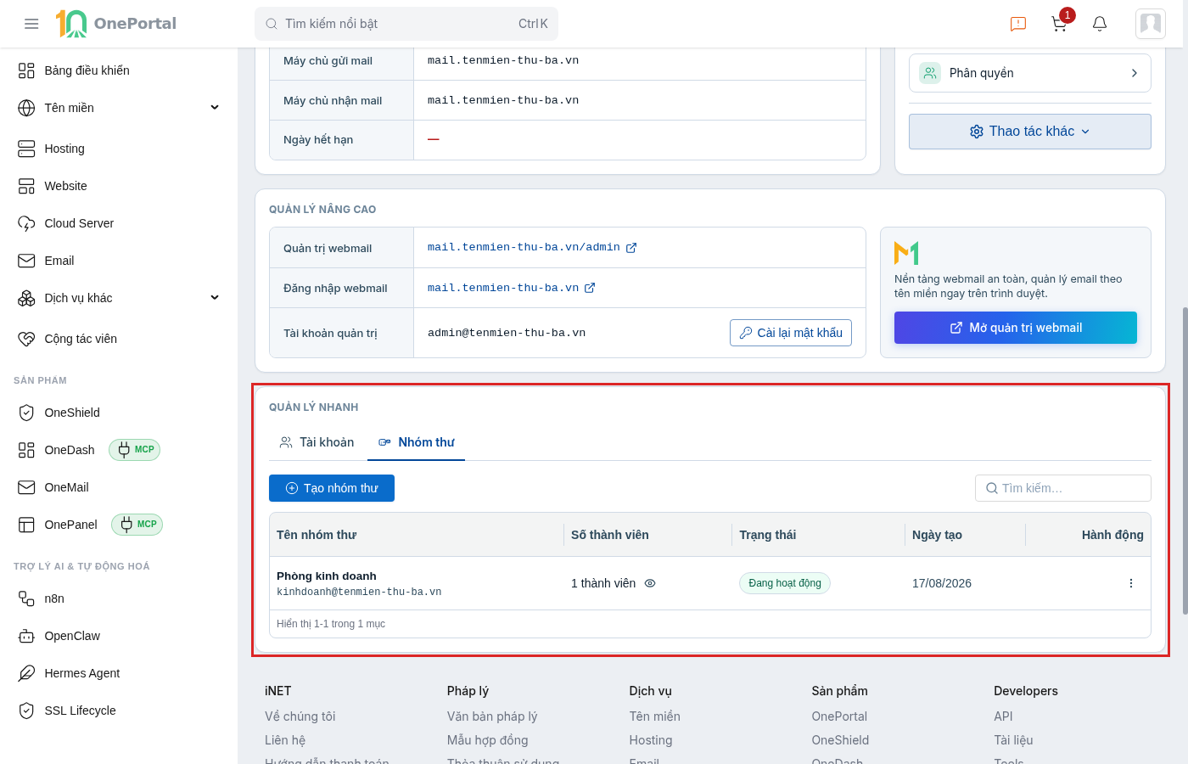
Task: Click Tên nhóm thư column header
Action: 317,535
